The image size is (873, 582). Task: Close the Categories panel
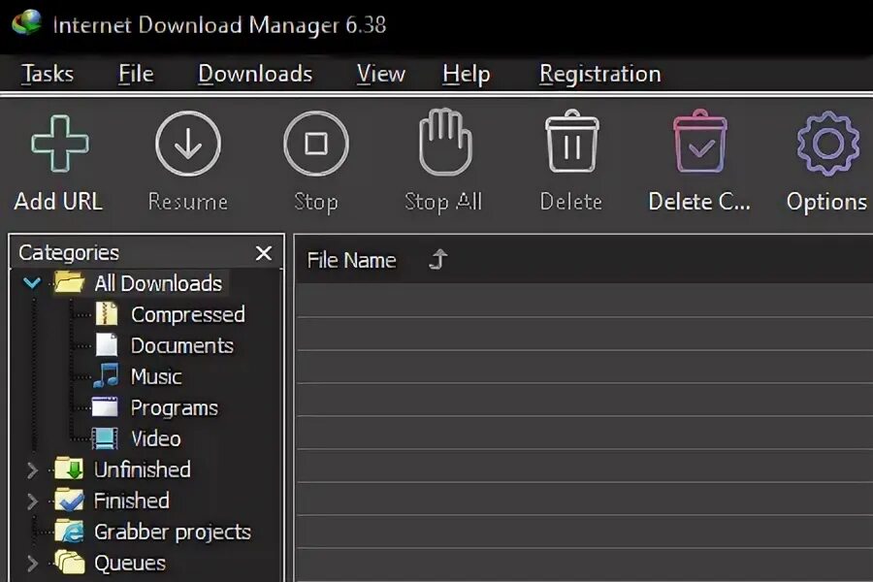[264, 253]
